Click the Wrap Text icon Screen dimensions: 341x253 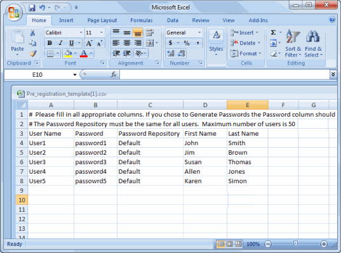[150, 32]
